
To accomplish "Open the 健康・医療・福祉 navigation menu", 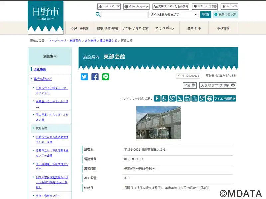I will 108,28.
